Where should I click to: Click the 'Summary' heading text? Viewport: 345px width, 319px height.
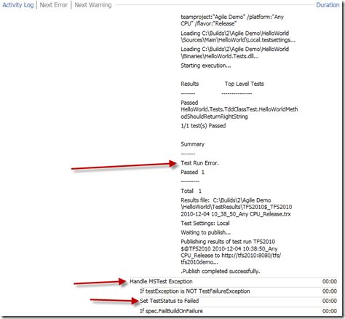point(192,144)
